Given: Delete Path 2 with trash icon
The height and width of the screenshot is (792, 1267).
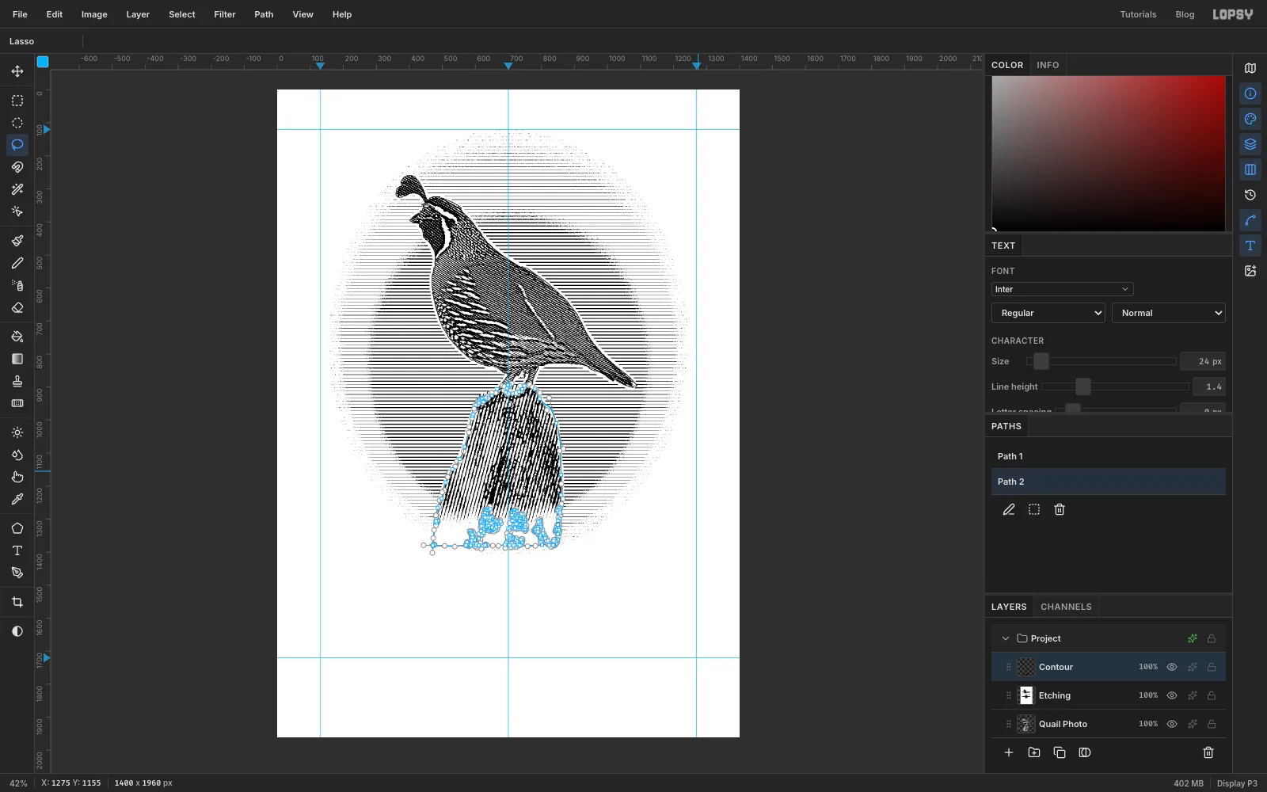Looking at the screenshot, I should [x=1060, y=509].
